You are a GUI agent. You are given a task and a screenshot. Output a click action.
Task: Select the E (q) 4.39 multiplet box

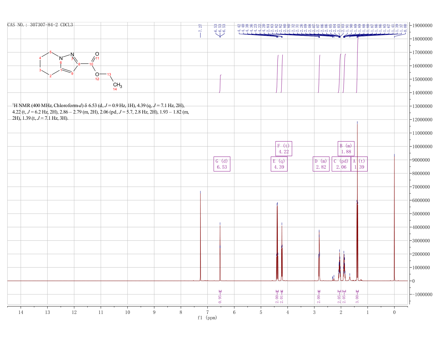click(279, 164)
